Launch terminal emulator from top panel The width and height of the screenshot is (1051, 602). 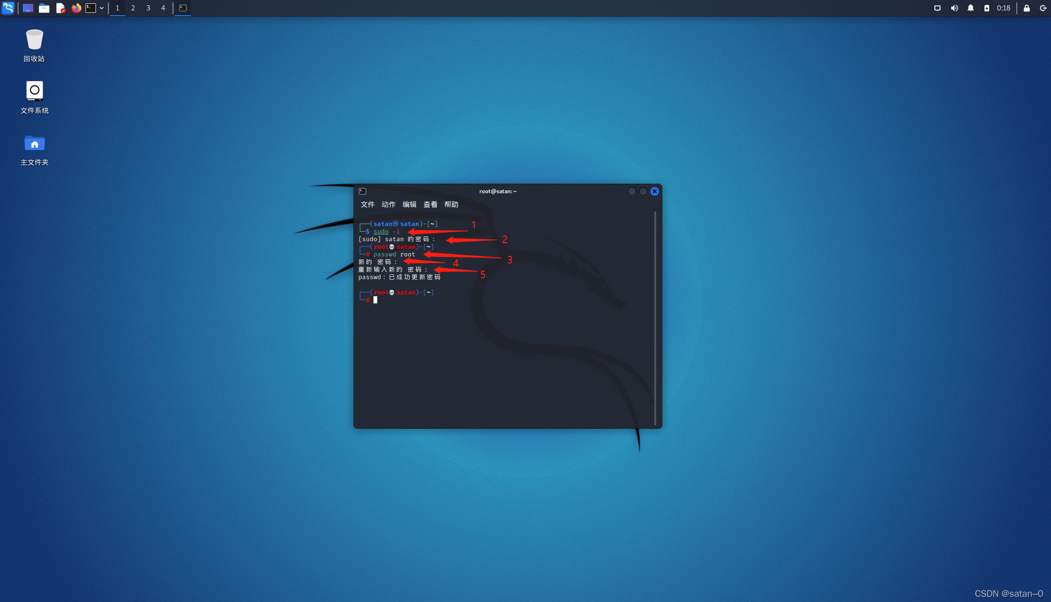(91, 8)
